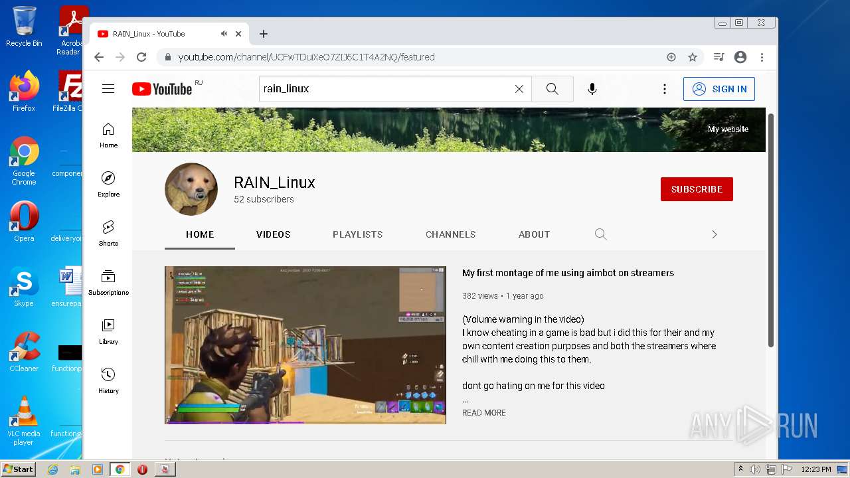Play the featured aimbot montage video
850x478 pixels.
pyautogui.click(x=305, y=345)
